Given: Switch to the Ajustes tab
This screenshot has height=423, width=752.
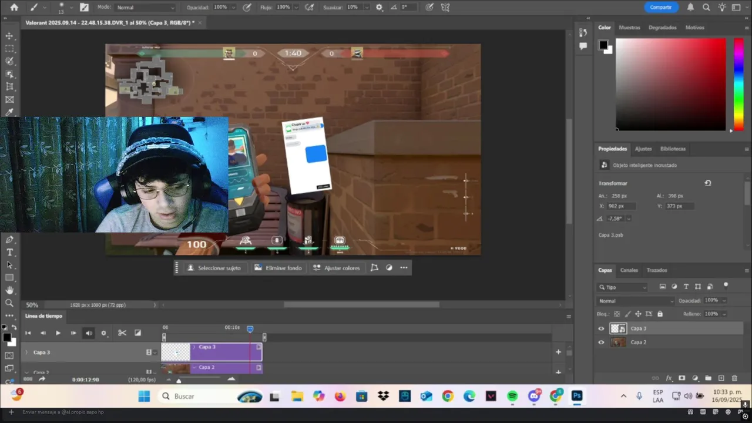Looking at the screenshot, I should tap(643, 149).
